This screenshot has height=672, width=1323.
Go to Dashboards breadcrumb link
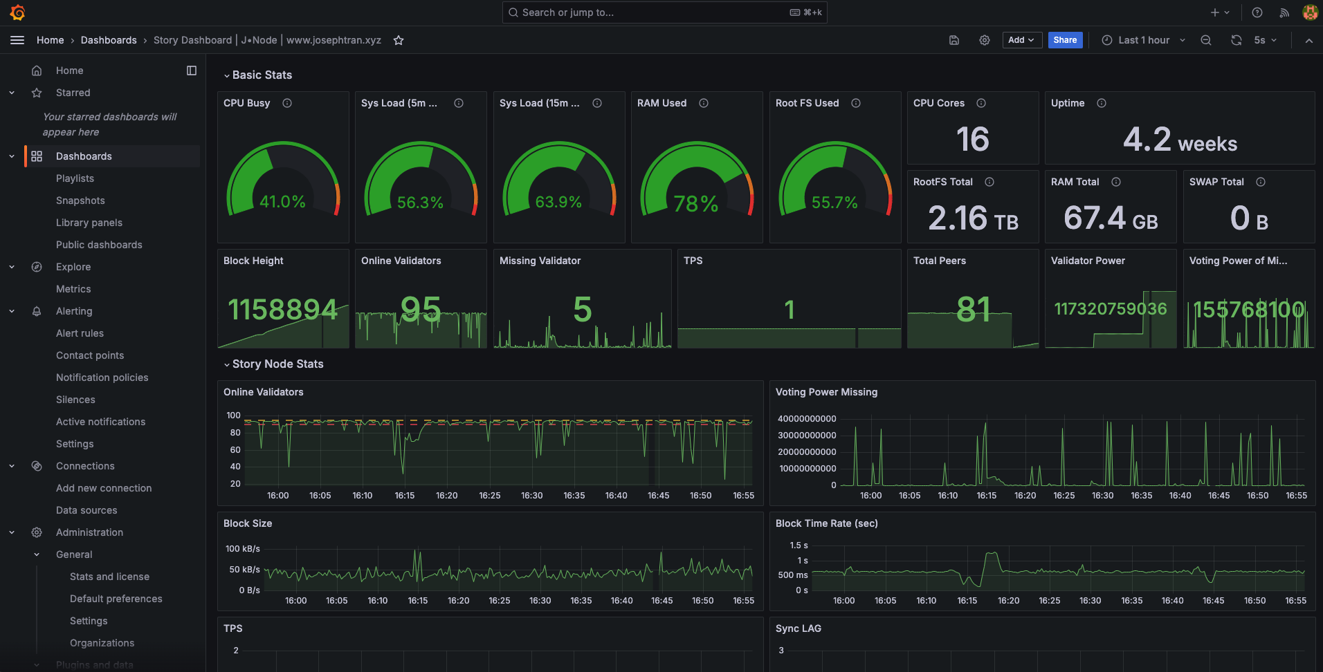109,40
